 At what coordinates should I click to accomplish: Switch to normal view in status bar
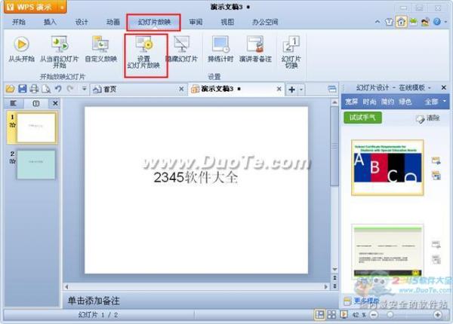[320, 314]
